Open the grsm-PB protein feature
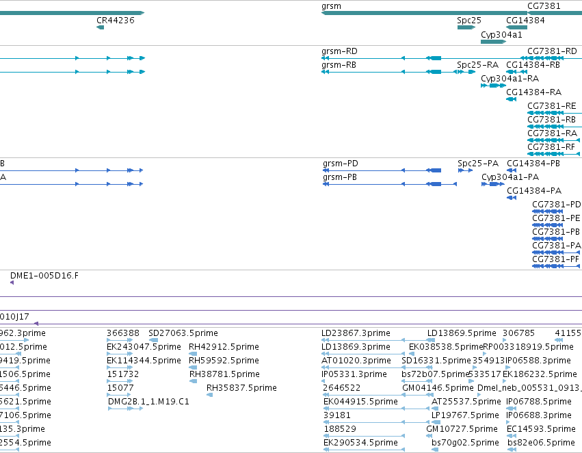Image resolution: width=582 pixels, height=453 pixels. (390, 184)
